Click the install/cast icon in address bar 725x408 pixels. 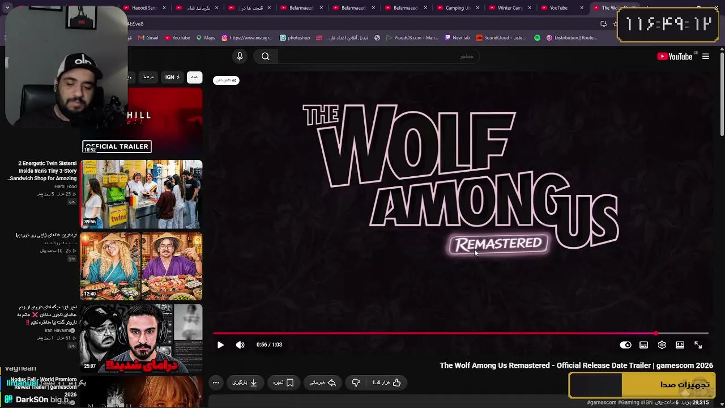point(603,24)
